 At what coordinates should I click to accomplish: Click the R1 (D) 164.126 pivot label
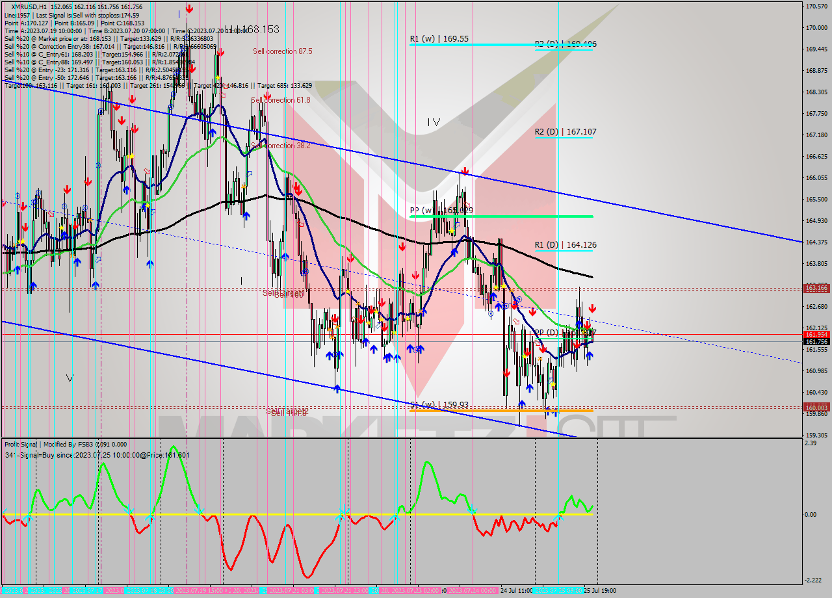click(565, 245)
